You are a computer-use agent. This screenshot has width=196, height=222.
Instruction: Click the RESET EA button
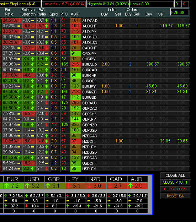[175, 196]
